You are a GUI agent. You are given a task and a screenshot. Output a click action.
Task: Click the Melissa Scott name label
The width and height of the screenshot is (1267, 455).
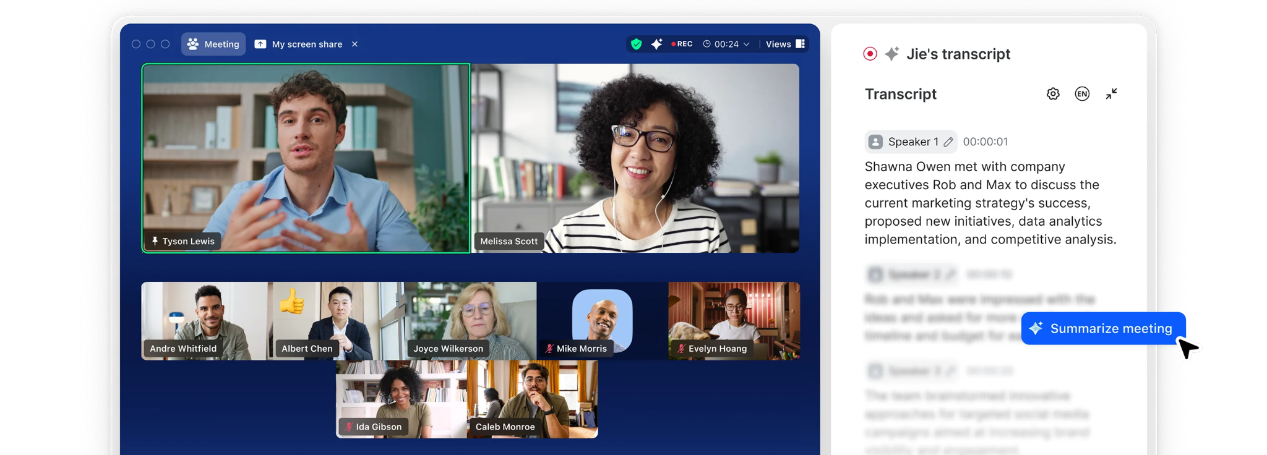pos(509,241)
